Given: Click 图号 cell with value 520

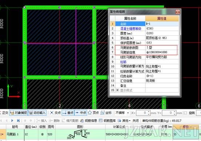Looking at the screenshot, I should pos(51,134).
